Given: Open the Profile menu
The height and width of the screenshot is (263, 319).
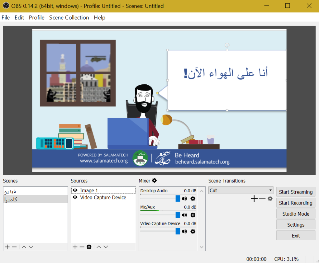Looking at the screenshot, I should tap(37, 18).
